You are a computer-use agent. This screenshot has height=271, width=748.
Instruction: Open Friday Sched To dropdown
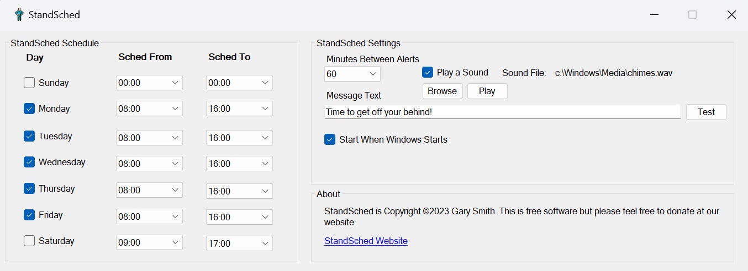[x=239, y=217]
